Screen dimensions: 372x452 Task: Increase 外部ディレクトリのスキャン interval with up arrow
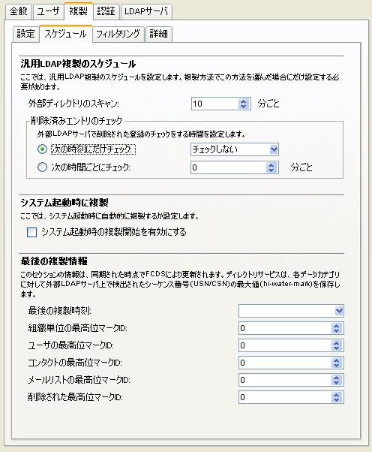(x=243, y=101)
